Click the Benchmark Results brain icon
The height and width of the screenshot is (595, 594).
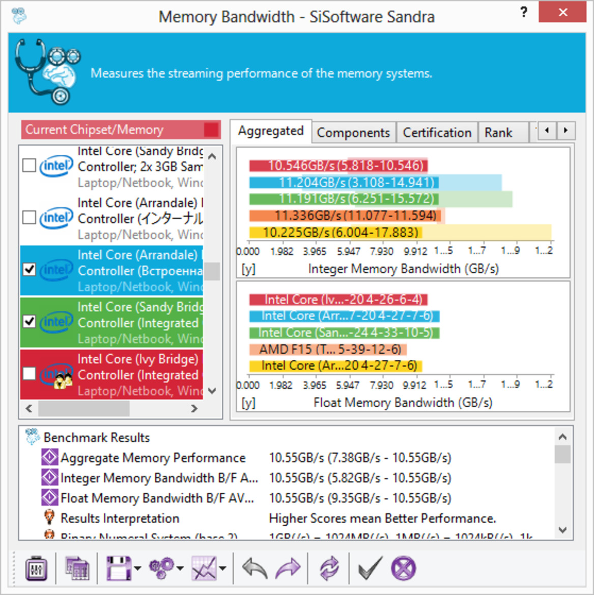(x=32, y=437)
